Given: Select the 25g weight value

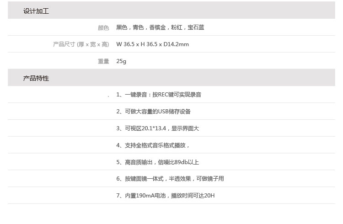Looking at the screenshot, I should click(121, 61).
